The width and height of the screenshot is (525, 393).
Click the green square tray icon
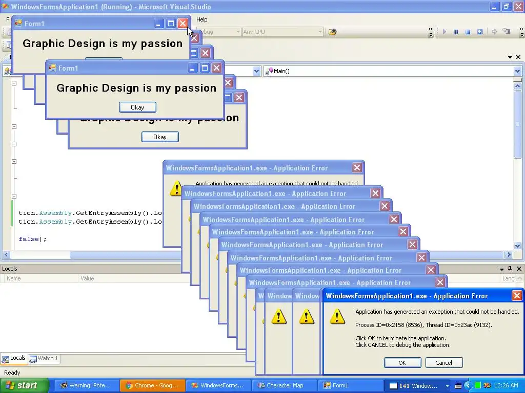click(477, 385)
